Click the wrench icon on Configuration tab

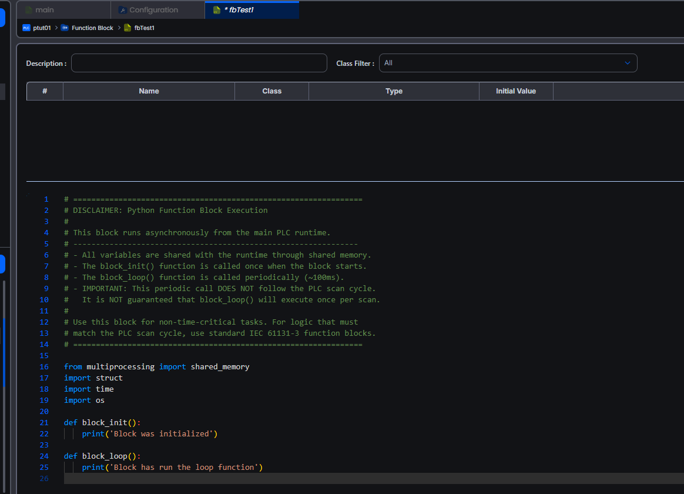pyautogui.click(x=122, y=10)
